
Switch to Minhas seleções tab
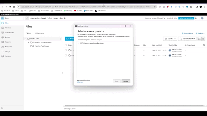[x=97, y=40]
